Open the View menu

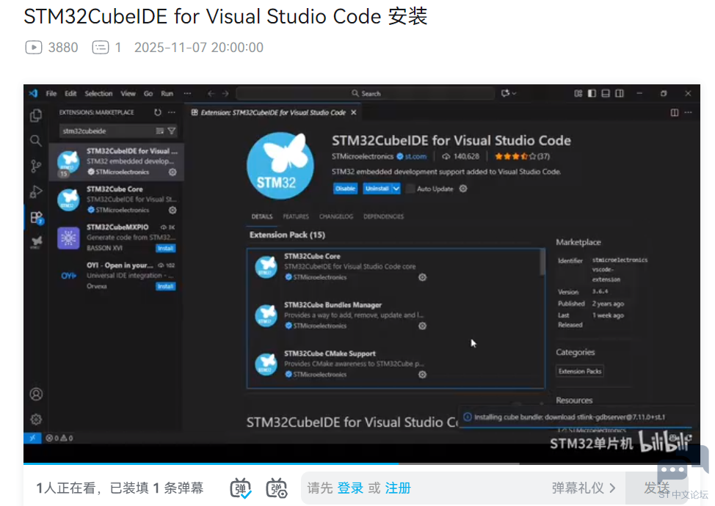[x=128, y=93]
